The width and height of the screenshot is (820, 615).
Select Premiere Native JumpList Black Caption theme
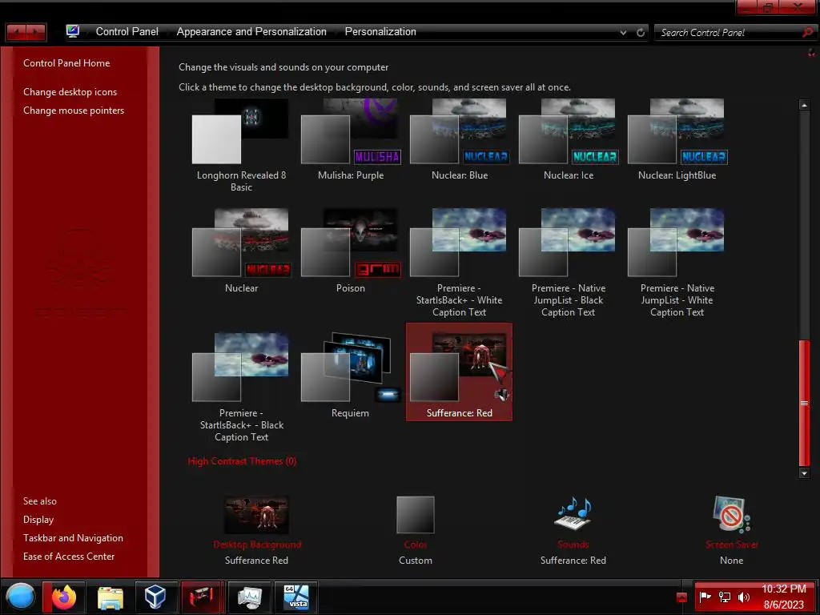tap(568, 263)
